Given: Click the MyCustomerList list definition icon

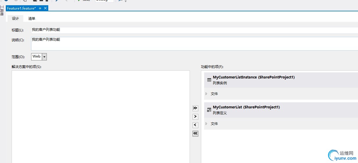Looking at the screenshot, I should click(x=209, y=110).
